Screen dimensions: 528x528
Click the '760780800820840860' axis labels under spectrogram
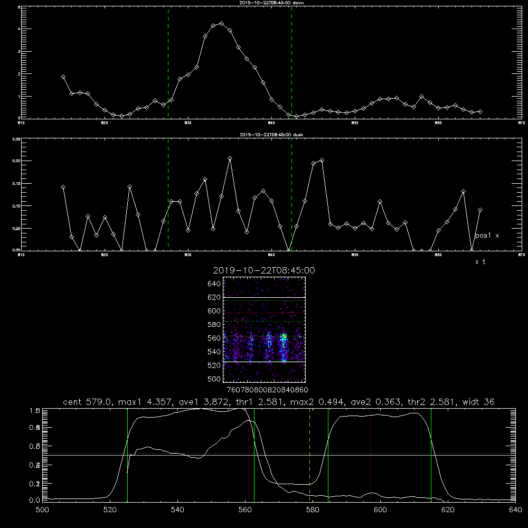pos(267,390)
